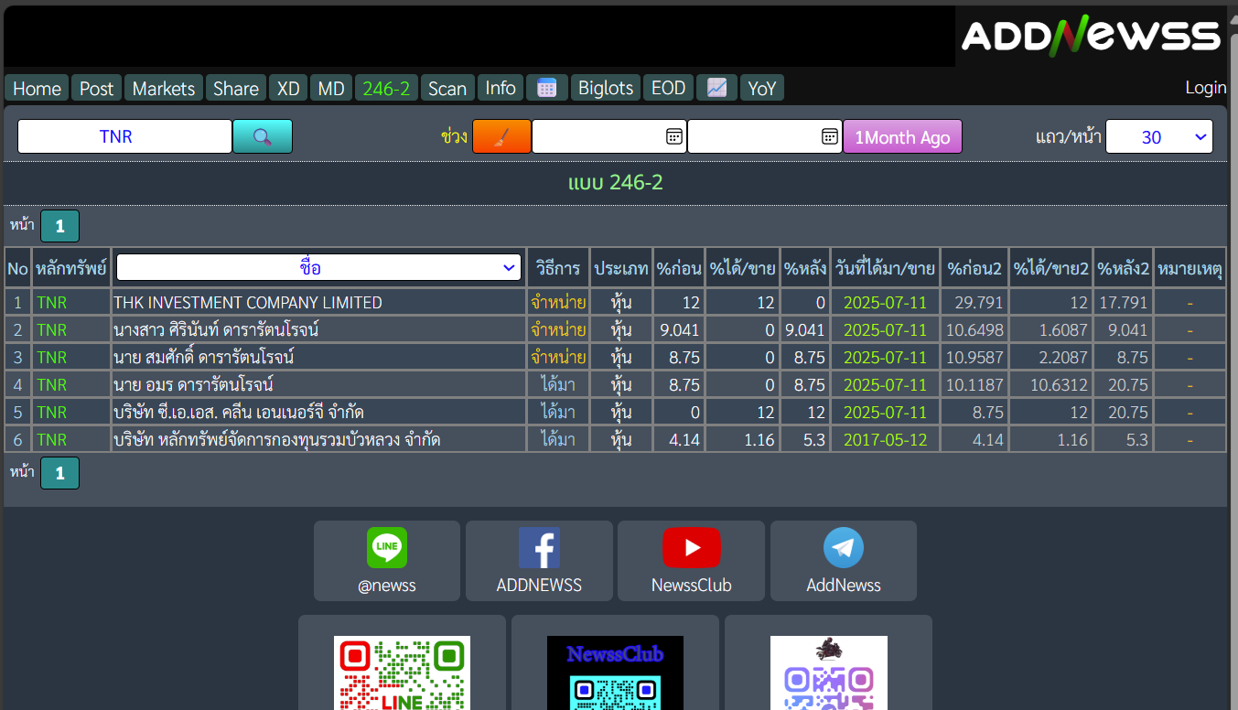Open the YouTube NewssClub link

pos(691,561)
